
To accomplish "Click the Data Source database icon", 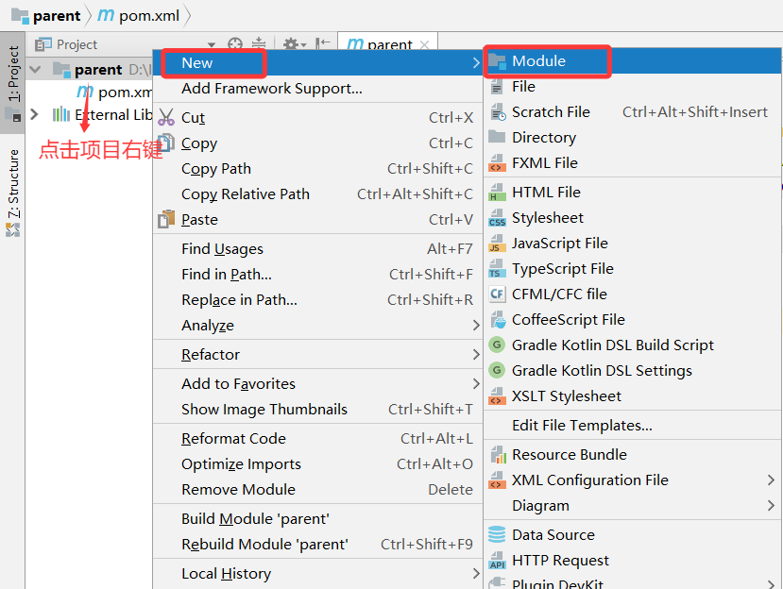I will click(497, 534).
